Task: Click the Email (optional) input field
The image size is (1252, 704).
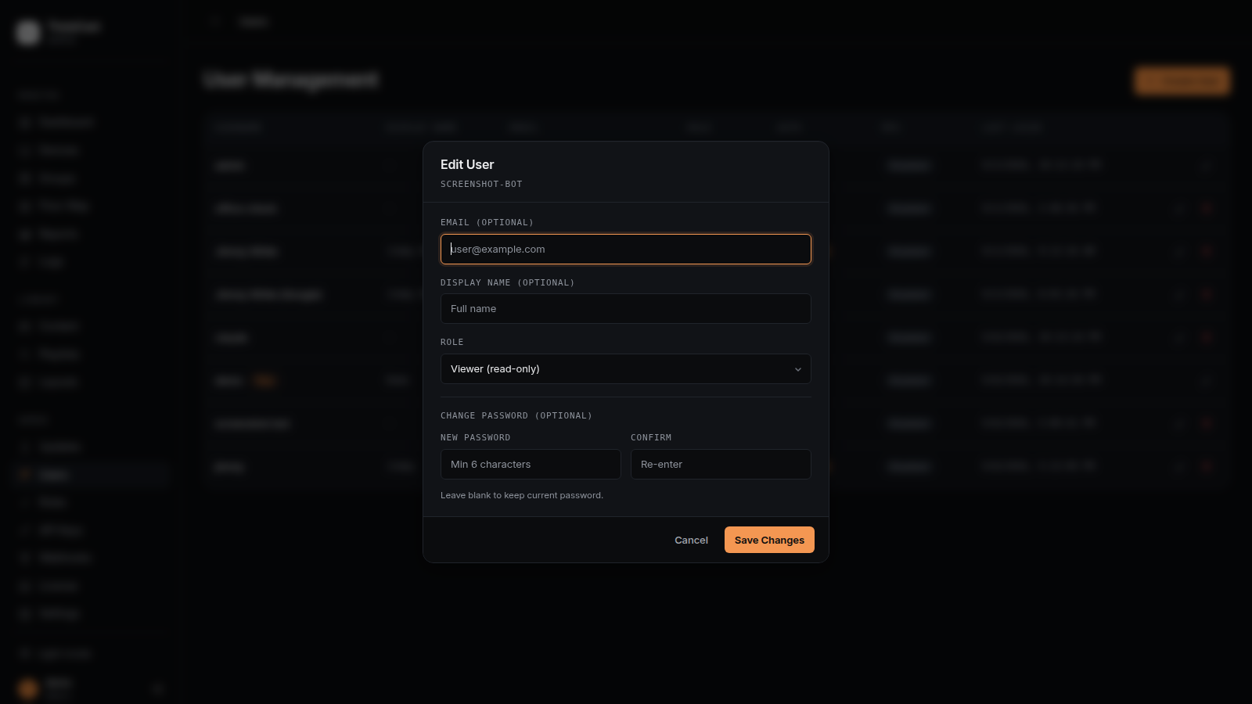Action: (x=626, y=249)
